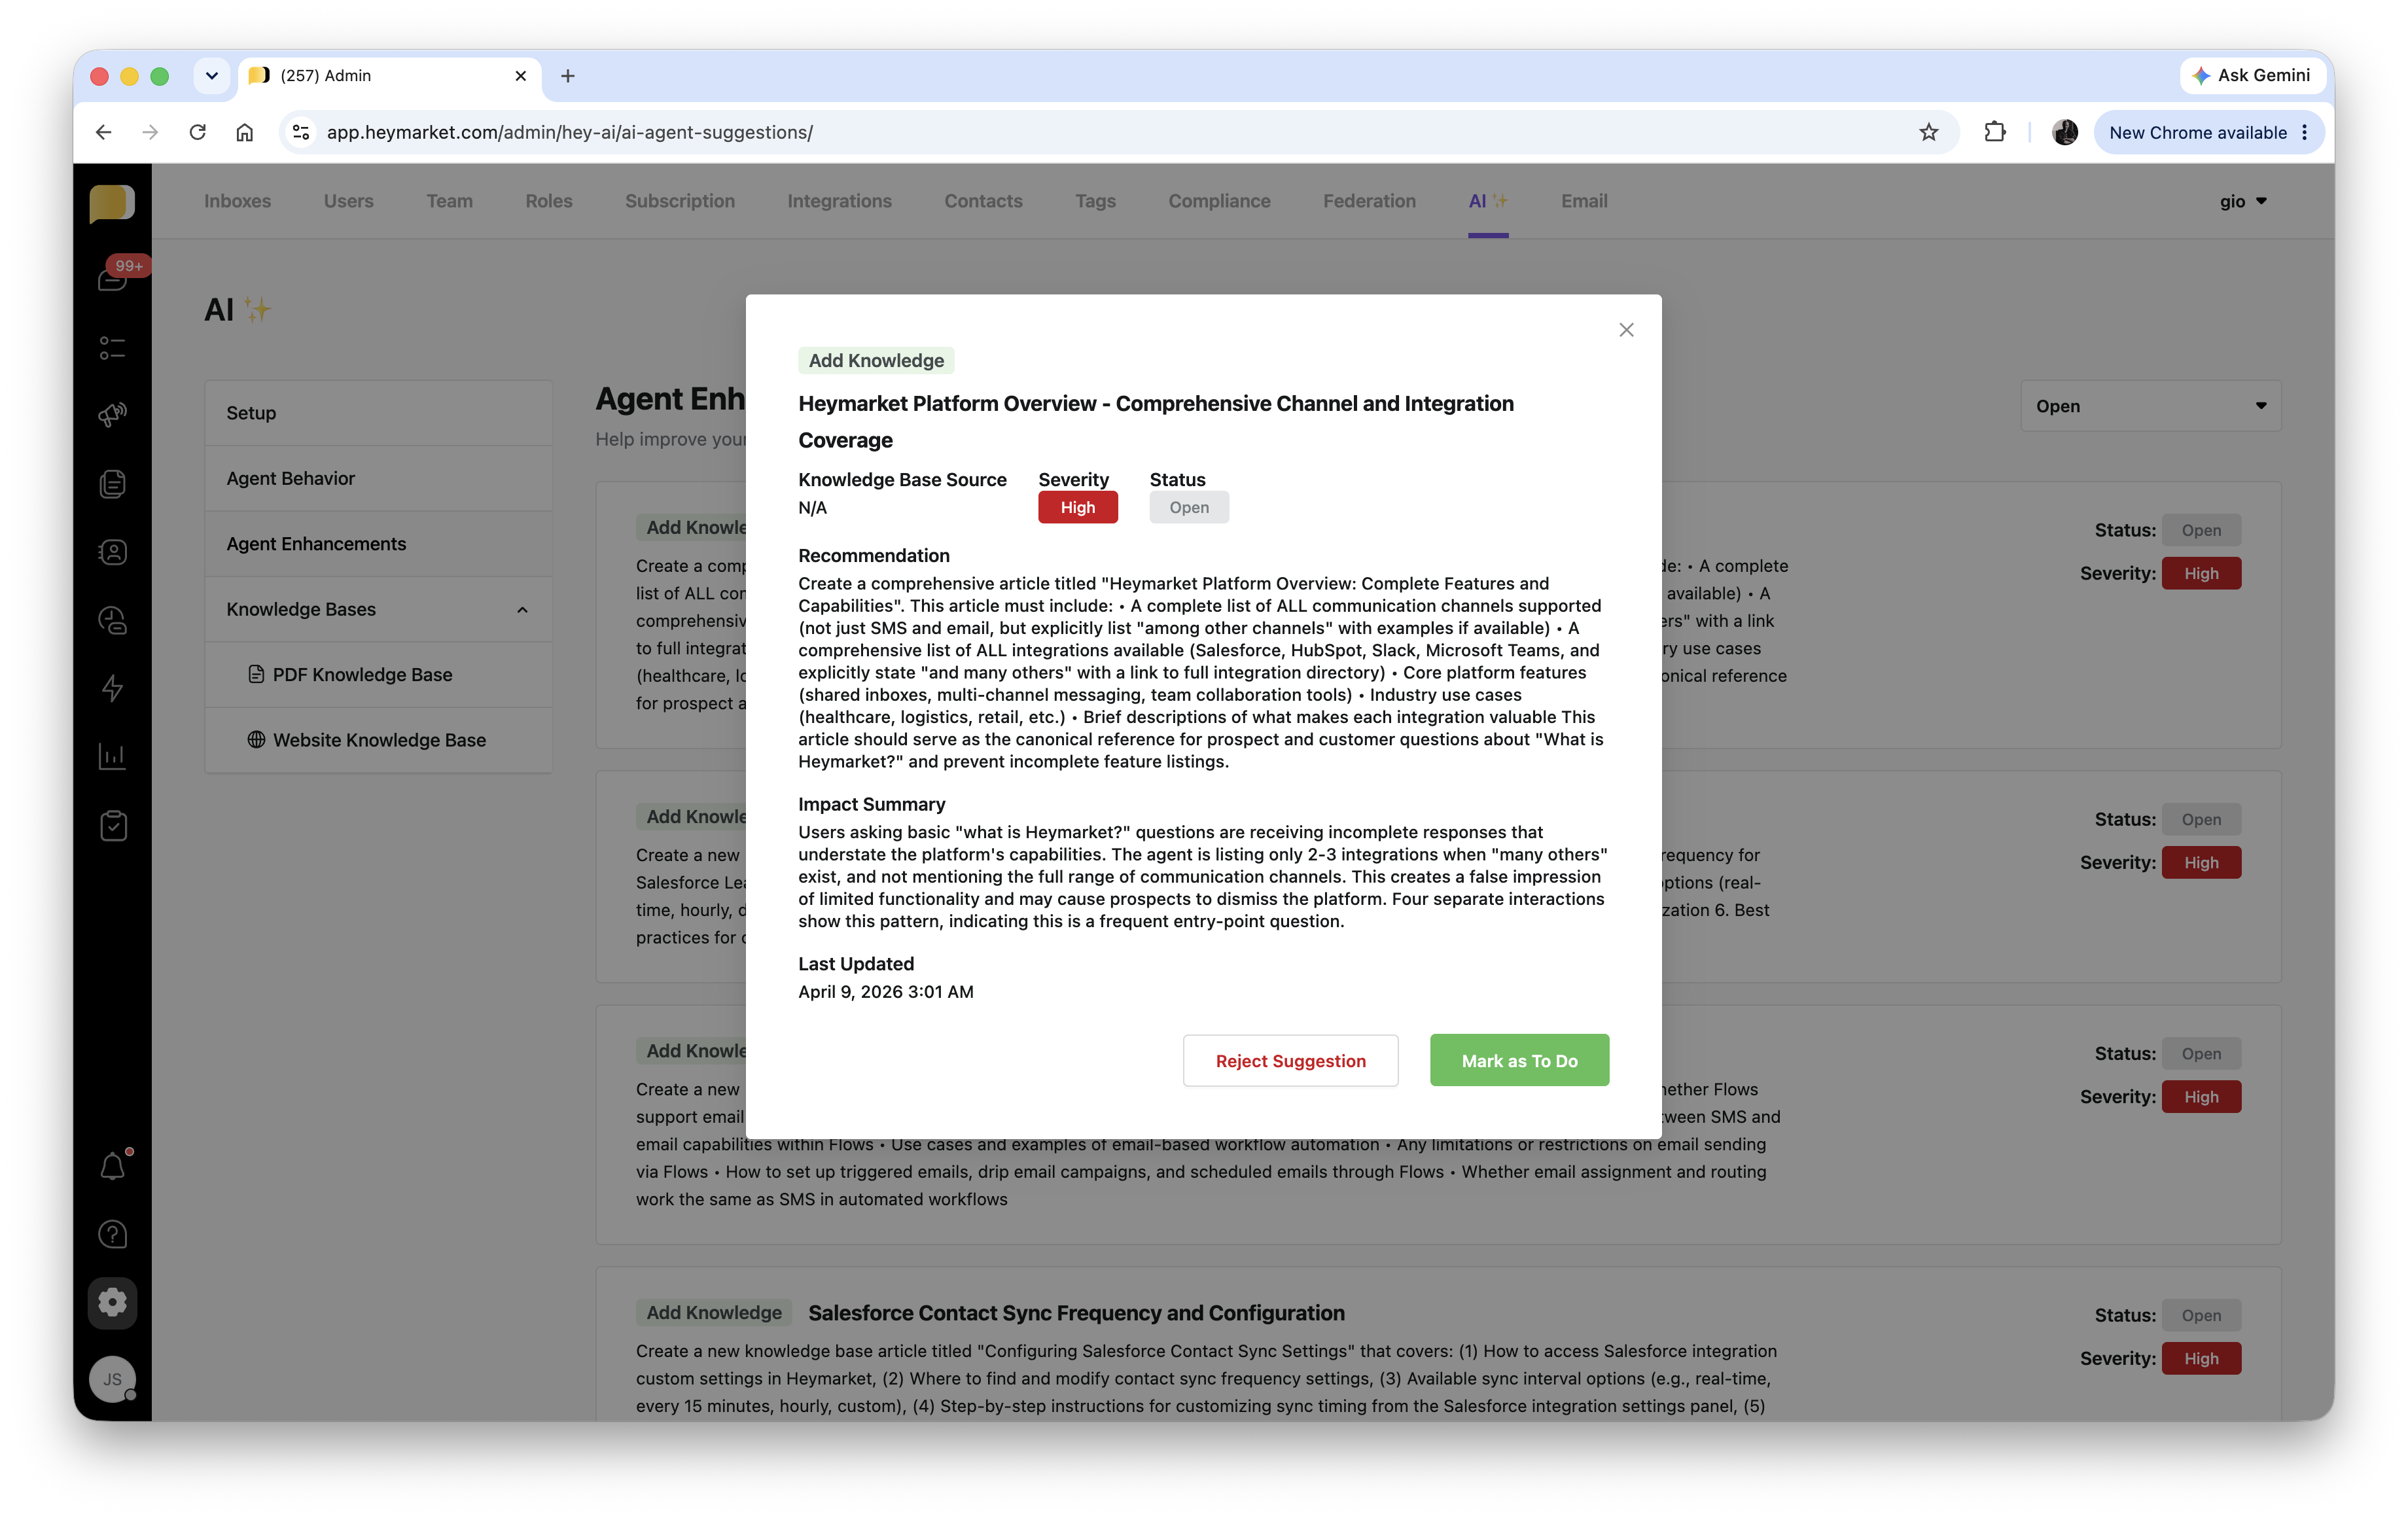Image resolution: width=2408 pixels, height=1518 pixels.
Task: Switch to the Compliance tab
Action: [x=1219, y=201]
